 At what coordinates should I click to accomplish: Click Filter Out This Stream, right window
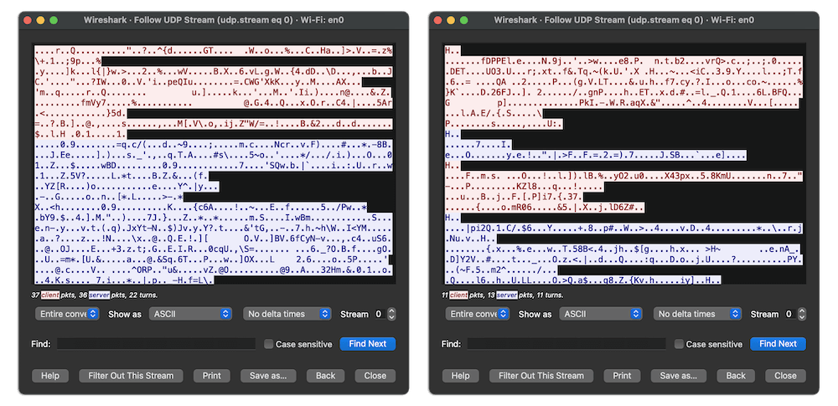point(541,376)
